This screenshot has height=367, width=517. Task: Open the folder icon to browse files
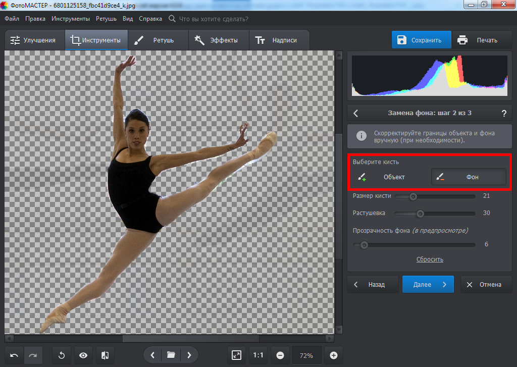[x=171, y=355]
